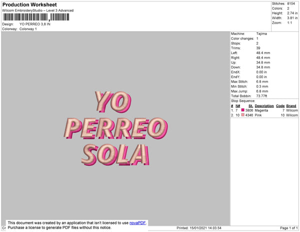Image resolution: width=300 pixels, height=232 pixels.
Task: Select the Pink color swatch in Stop Sequence
Action: tap(243, 115)
